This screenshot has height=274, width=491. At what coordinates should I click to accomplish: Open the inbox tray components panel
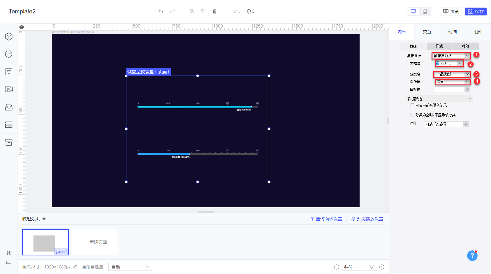(9, 107)
